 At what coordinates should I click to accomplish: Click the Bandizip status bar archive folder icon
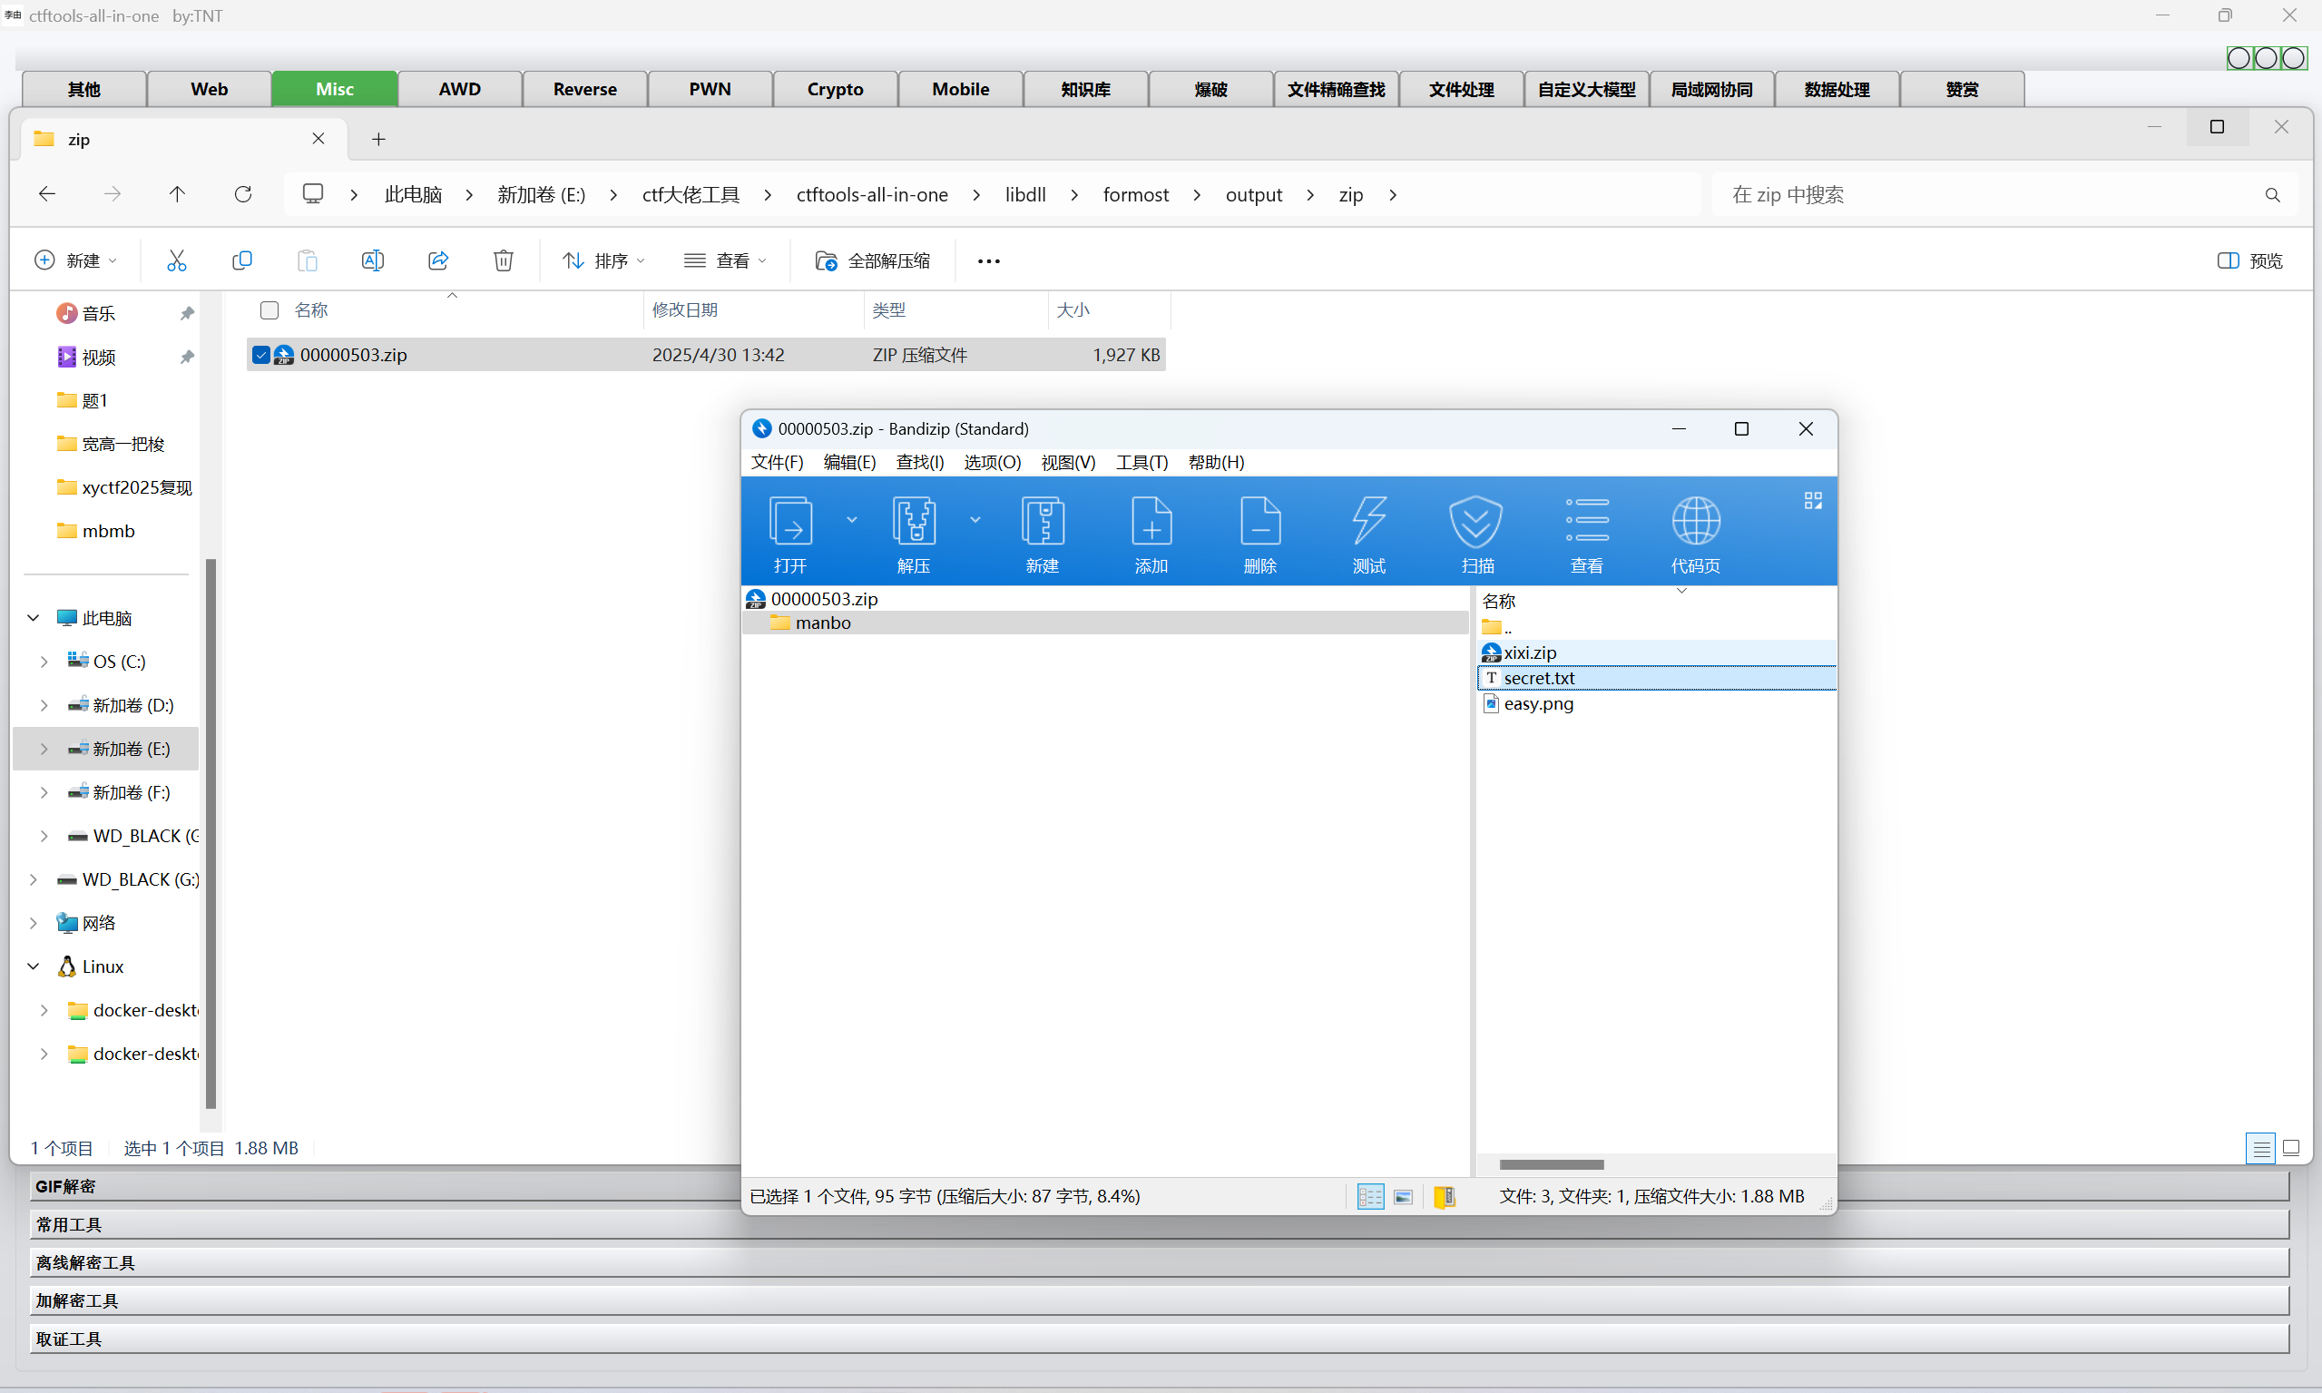1445,1197
